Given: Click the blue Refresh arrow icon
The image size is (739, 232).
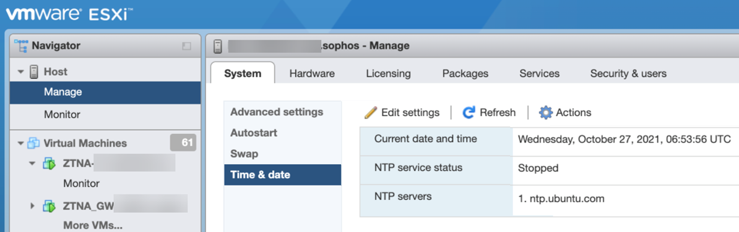Looking at the screenshot, I should (x=469, y=113).
